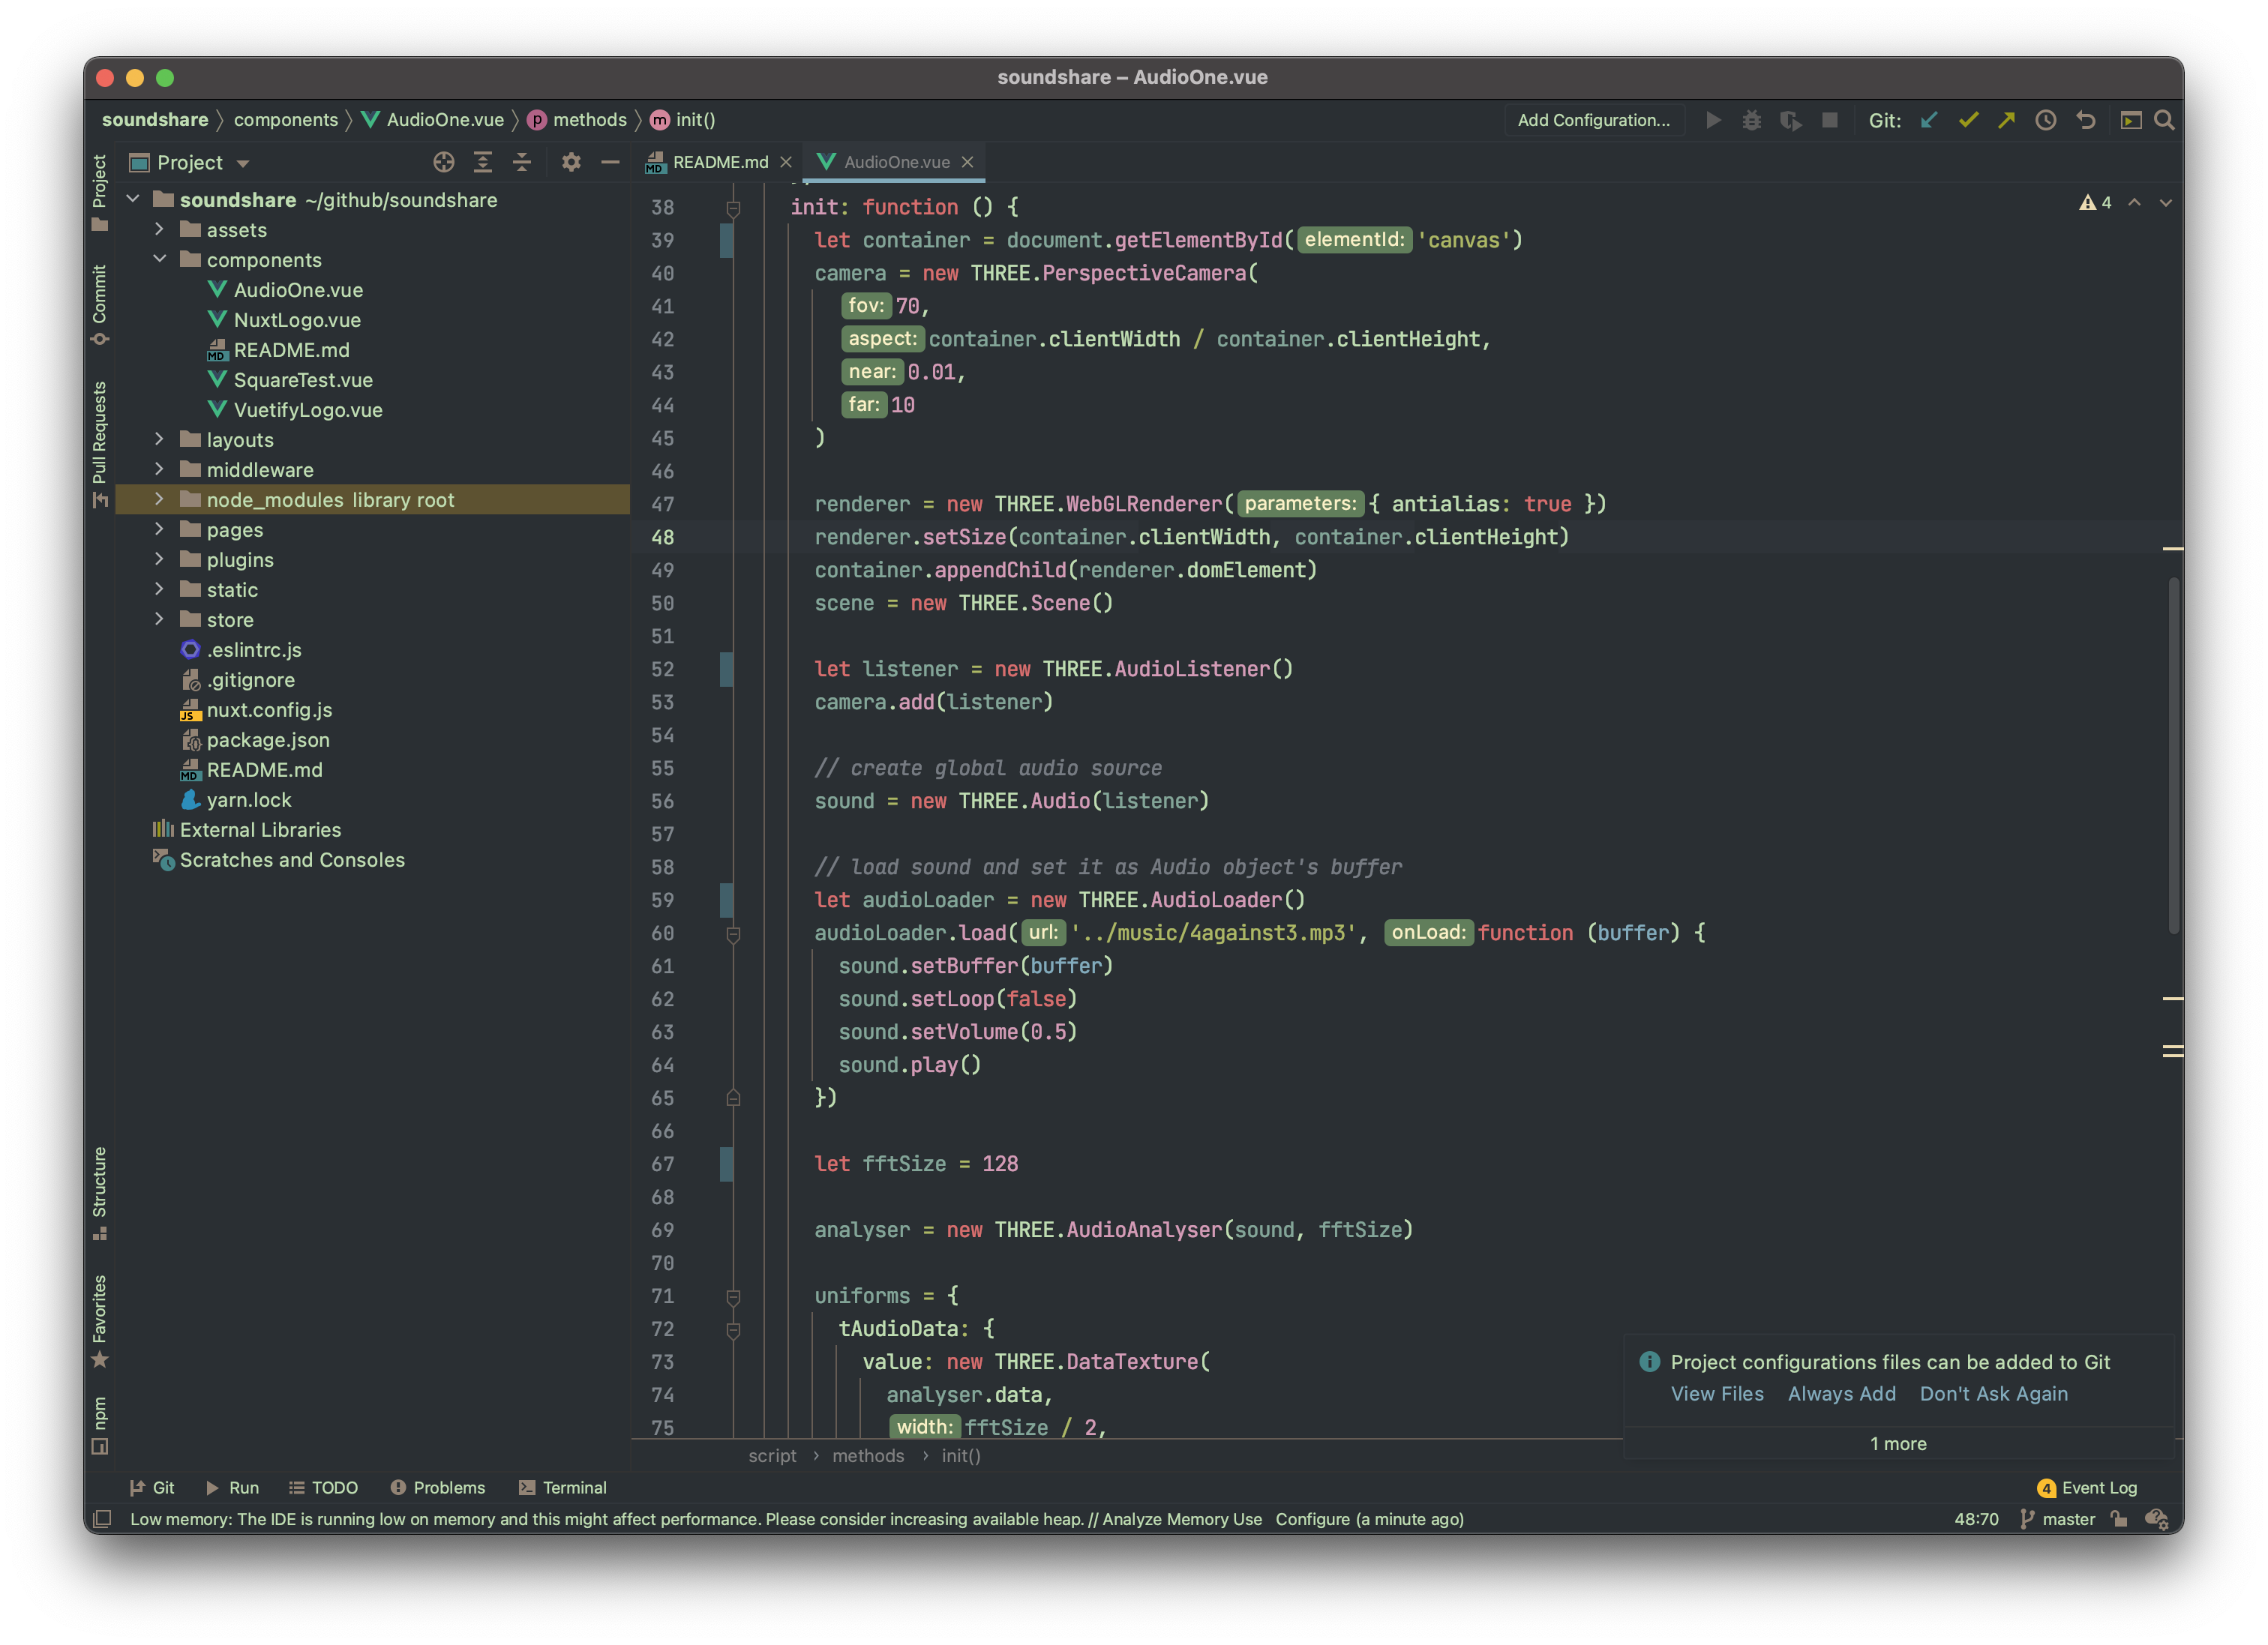Open Run Anything icon in toolbar
The height and width of the screenshot is (1645, 2268).
pyautogui.click(x=2131, y=120)
